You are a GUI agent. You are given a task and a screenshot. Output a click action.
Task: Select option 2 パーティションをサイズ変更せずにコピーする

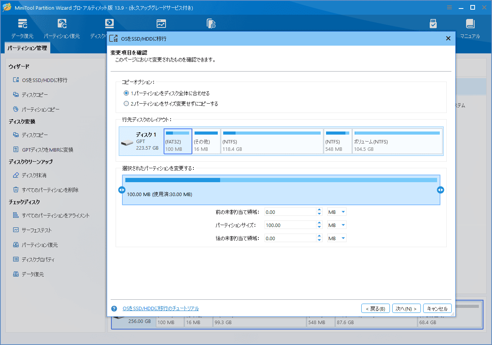point(171,104)
